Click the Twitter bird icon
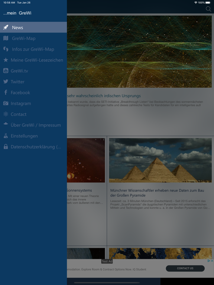Screen dimensions: 214x285 click(6, 81)
